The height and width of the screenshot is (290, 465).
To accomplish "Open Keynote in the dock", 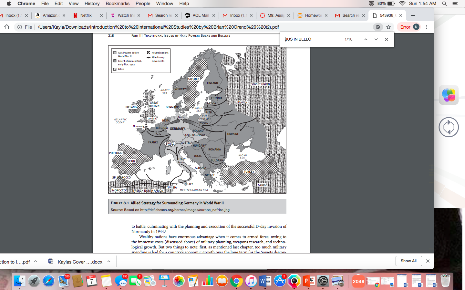I will point(164,281).
